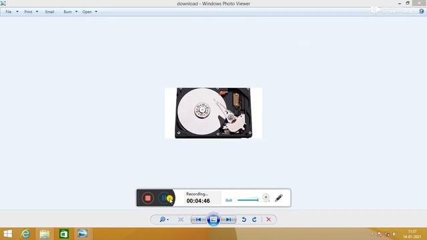This screenshot has width=427, height=240.
Task: Rotate the photo clockwise
Action: tap(254, 219)
